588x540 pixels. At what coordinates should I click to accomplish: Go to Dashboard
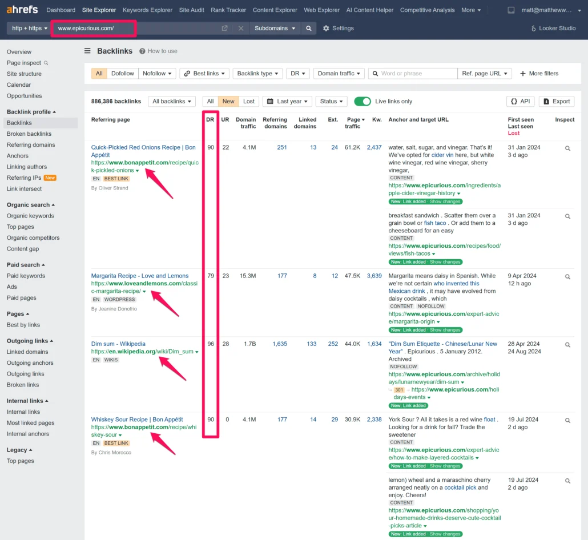[61, 10]
